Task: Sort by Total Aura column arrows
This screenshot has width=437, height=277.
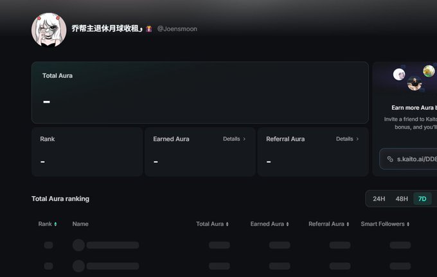Action: (227, 224)
